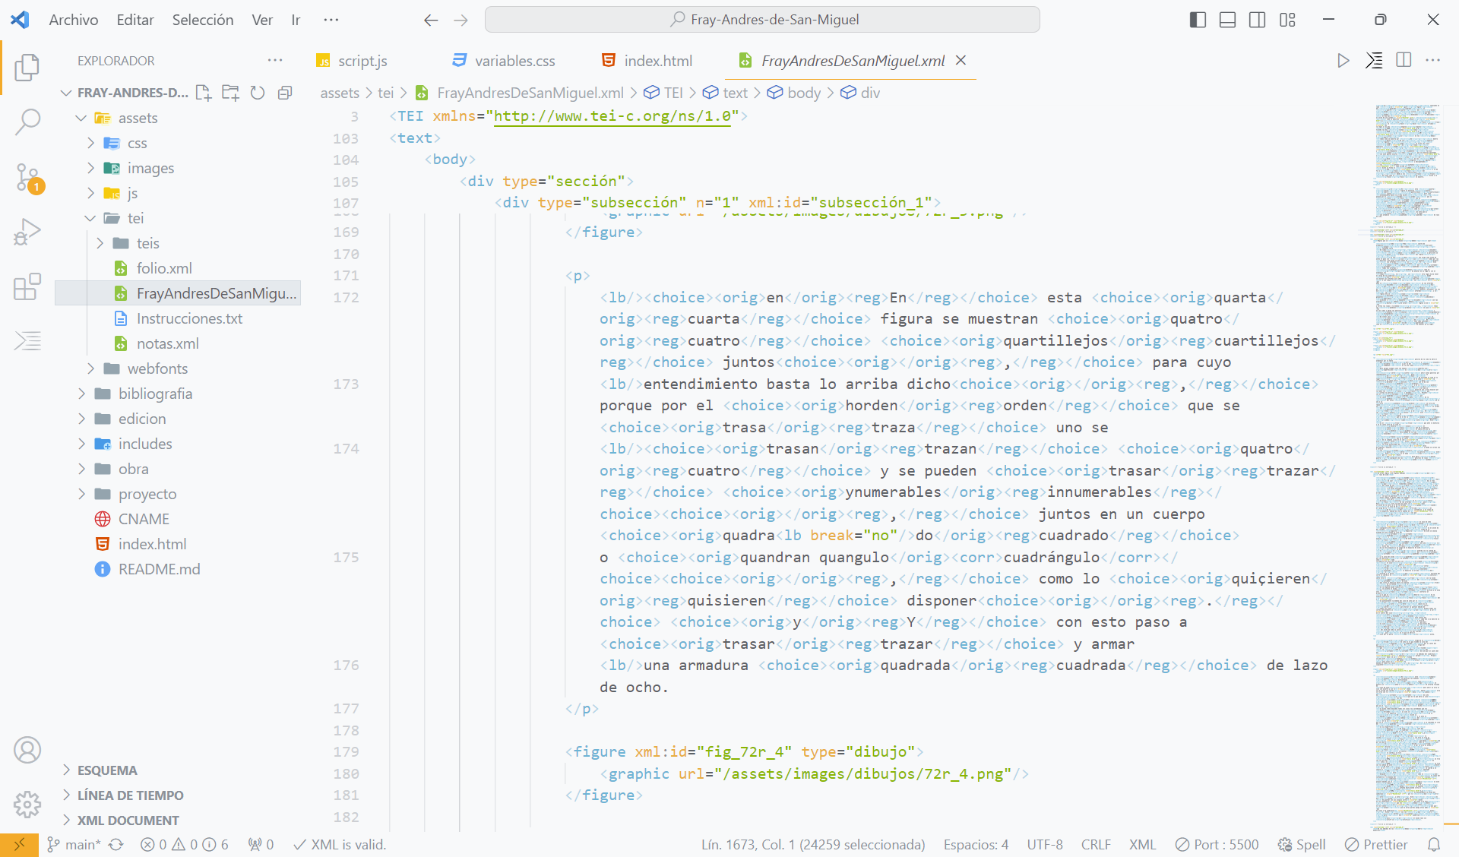Click New File icon in explorer header
The height and width of the screenshot is (857, 1459).
[x=203, y=93]
